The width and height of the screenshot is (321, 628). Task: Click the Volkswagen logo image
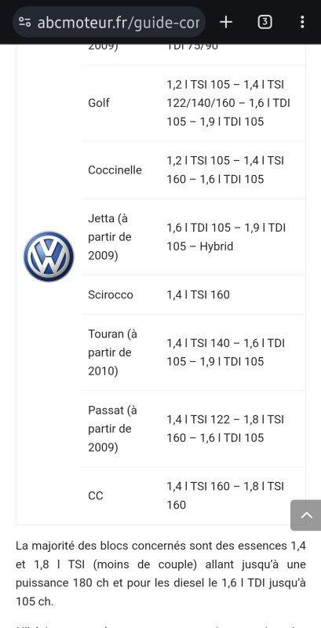[49, 257]
